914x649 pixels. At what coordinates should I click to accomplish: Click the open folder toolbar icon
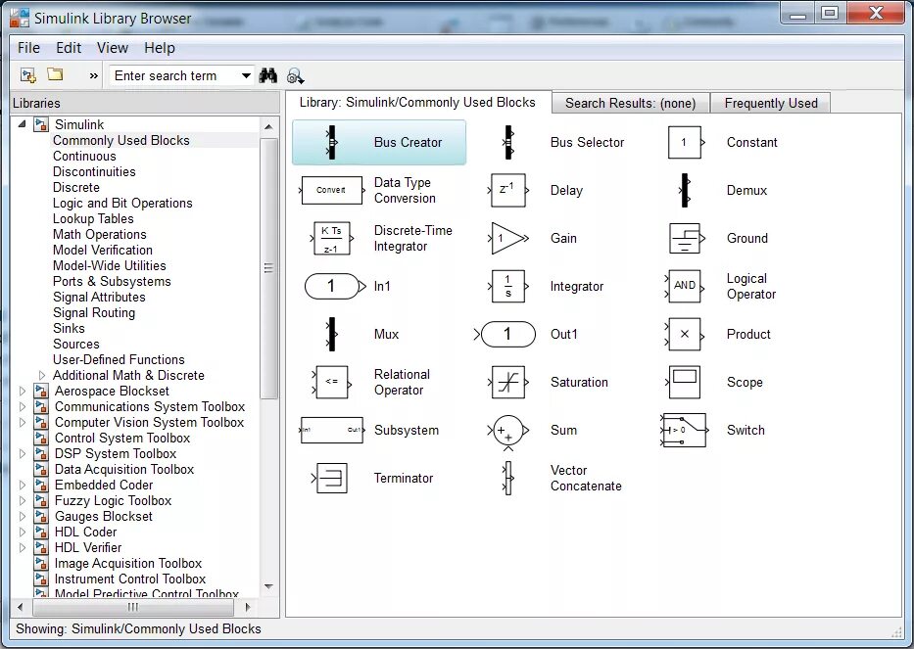click(56, 74)
